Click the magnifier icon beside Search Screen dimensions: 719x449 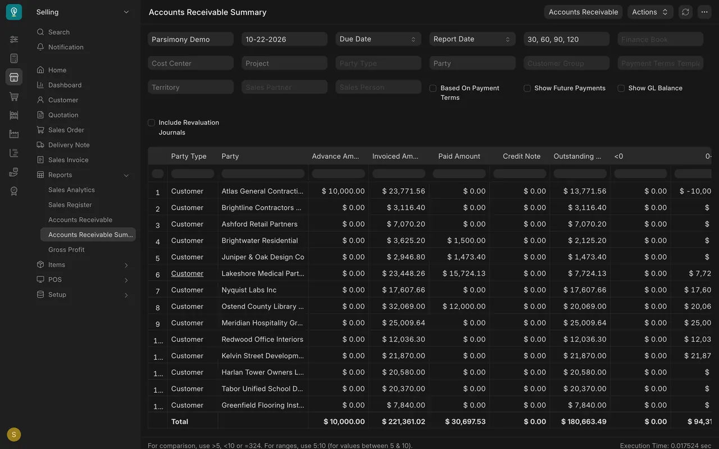(x=40, y=32)
